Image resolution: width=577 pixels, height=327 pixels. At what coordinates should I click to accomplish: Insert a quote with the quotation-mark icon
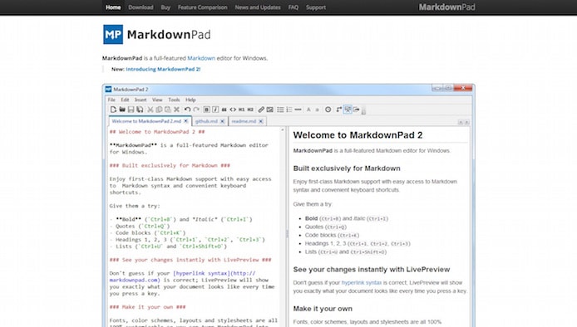[x=224, y=110]
